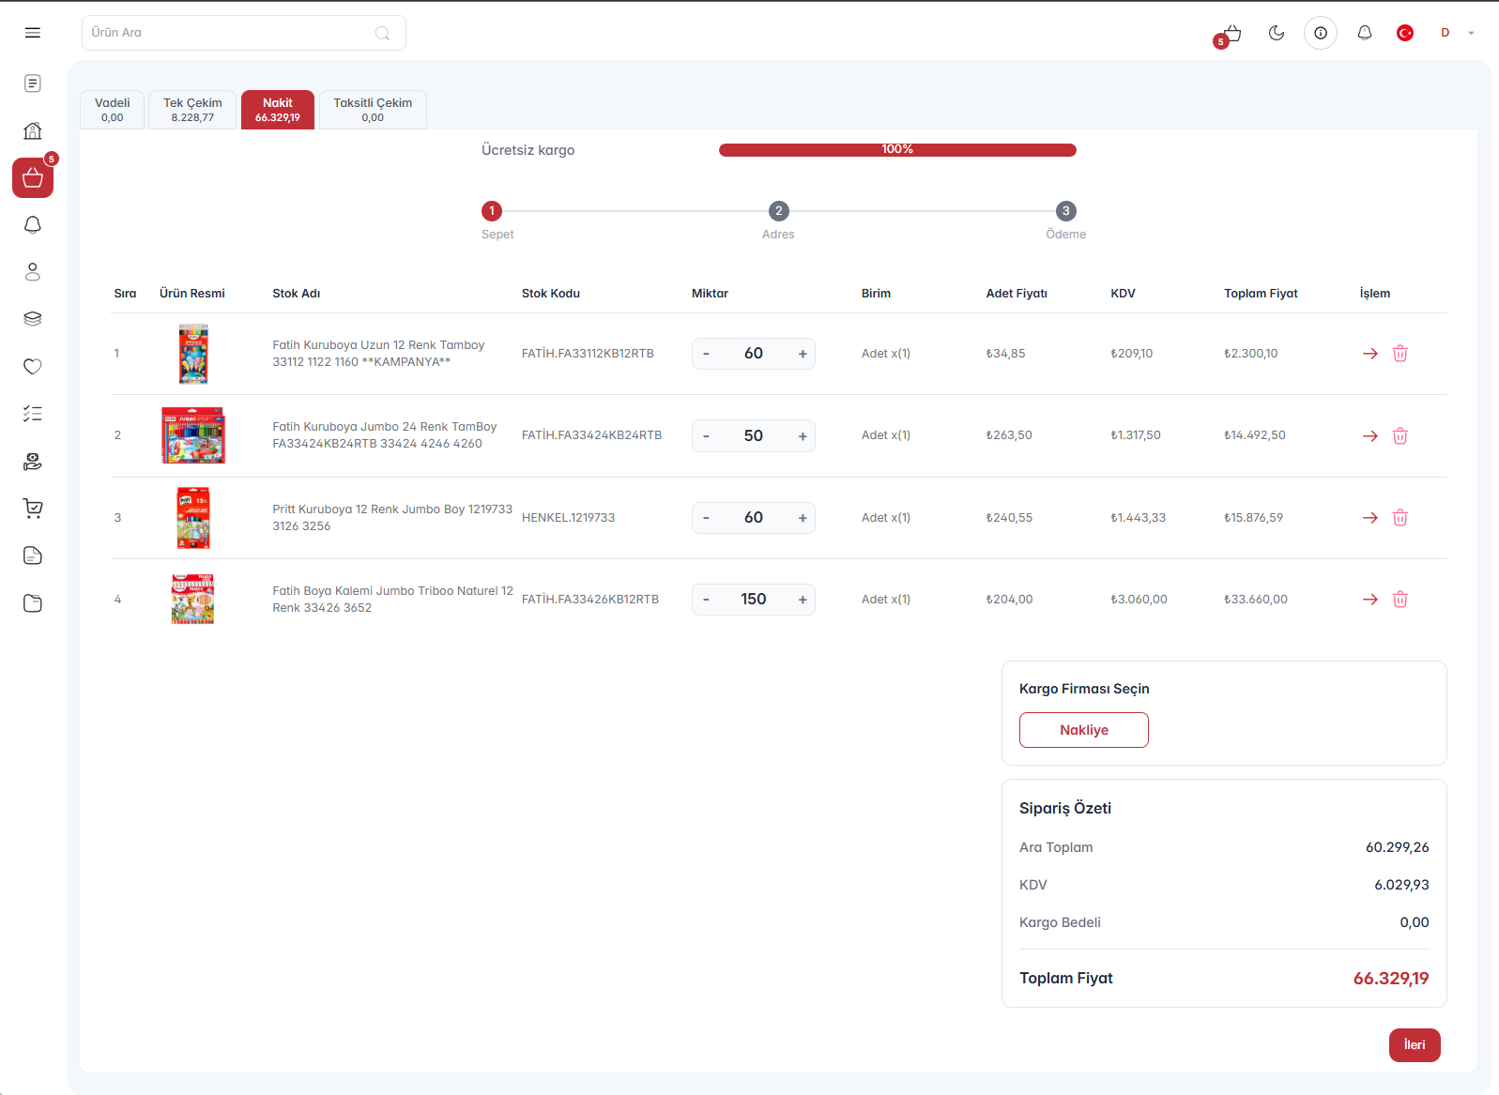1499x1095 pixels.
Task: Click the Ürün Ara search field
Action: (244, 33)
